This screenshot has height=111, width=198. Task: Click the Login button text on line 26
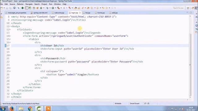click(x=82, y=75)
